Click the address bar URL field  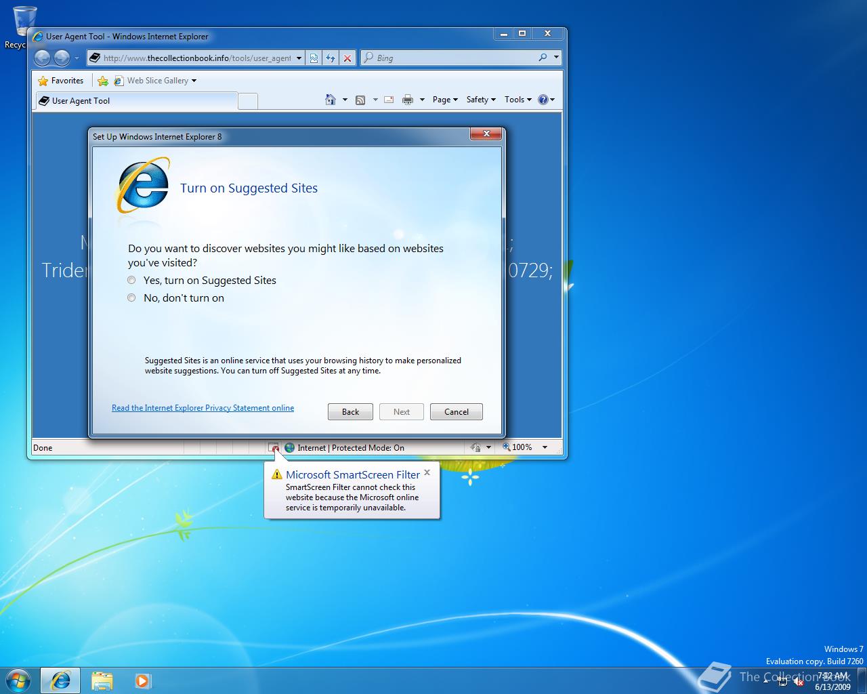196,58
